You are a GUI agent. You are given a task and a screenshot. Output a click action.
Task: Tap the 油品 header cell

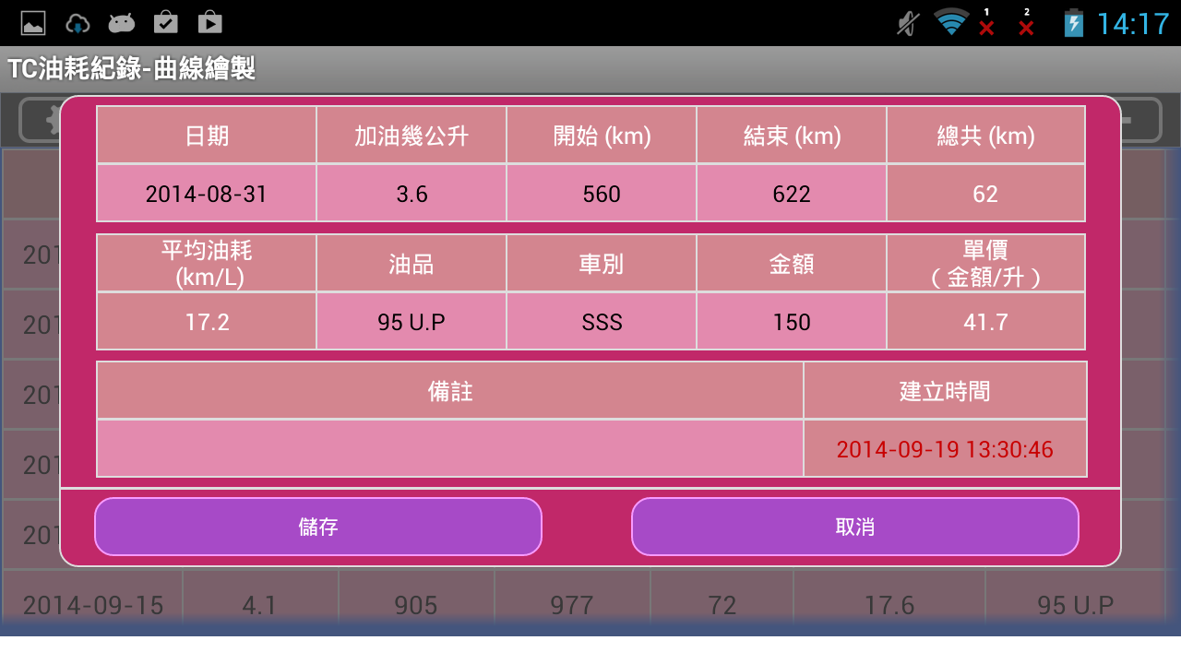(412, 264)
